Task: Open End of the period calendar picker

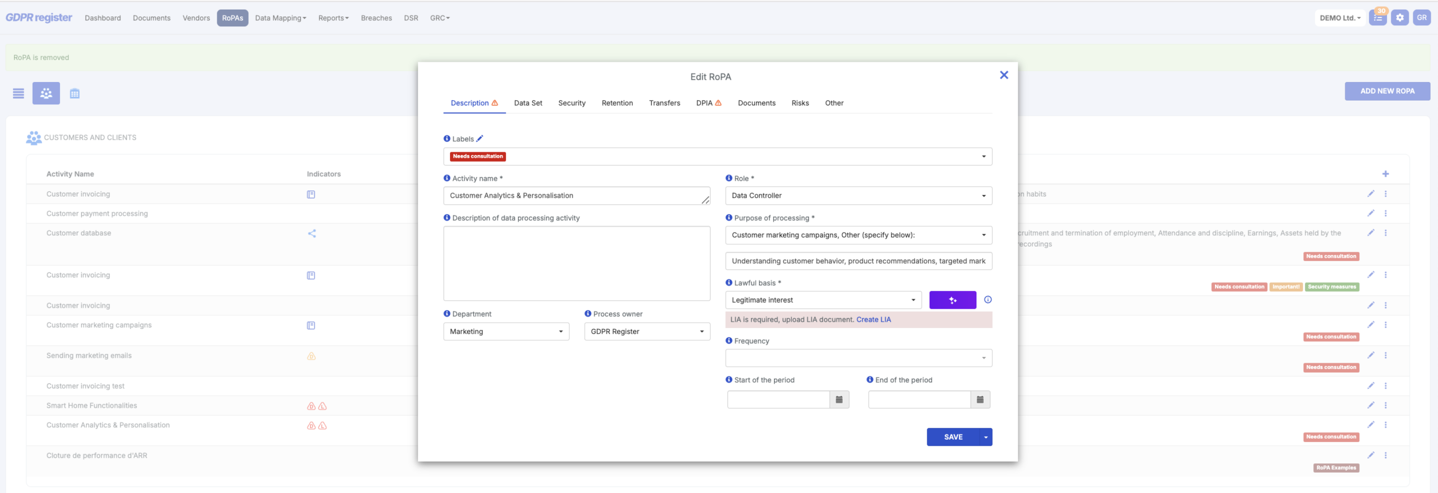Action: coord(980,400)
